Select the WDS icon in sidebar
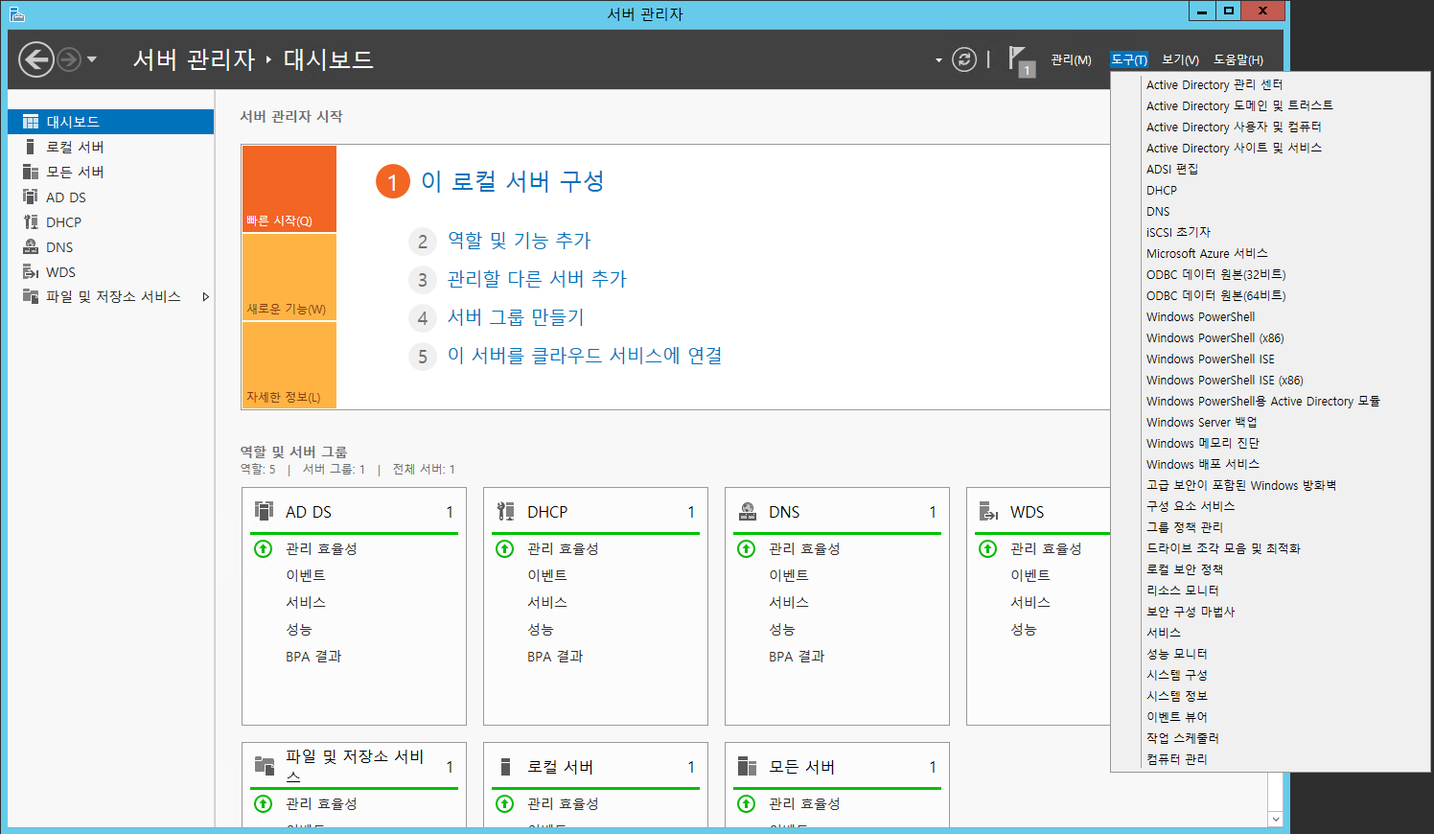Screen dimensions: 1434x834 coord(31,272)
